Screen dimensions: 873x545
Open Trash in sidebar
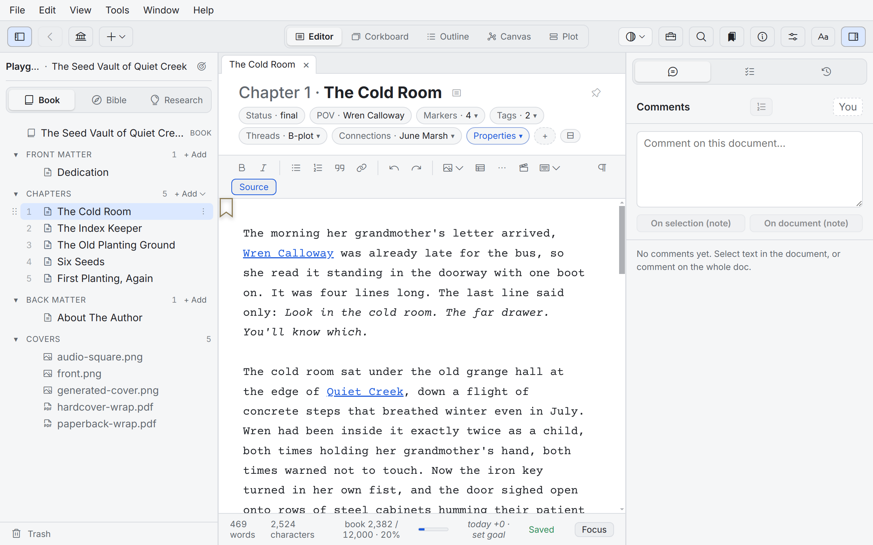click(x=31, y=534)
